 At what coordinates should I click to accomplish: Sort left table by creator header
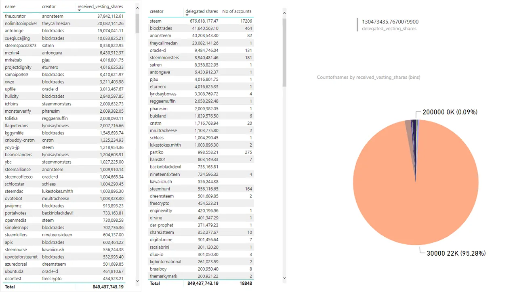(49, 6)
